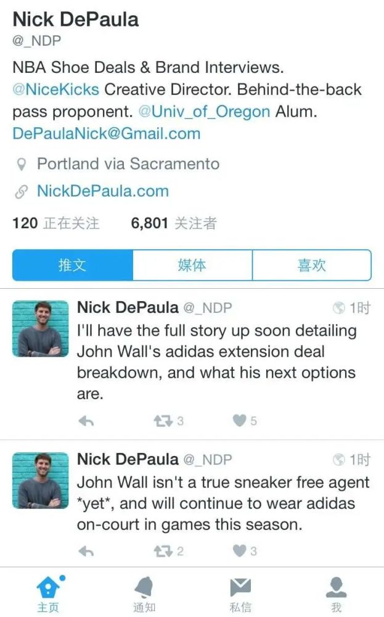Viewport: 384px width, 617px height.
Task: Tap the DePaulaNick@Gmail.com email link
Action: 107,134
